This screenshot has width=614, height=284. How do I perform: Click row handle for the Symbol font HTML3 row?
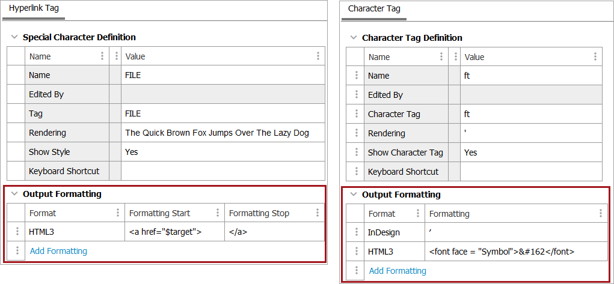pos(356,252)
